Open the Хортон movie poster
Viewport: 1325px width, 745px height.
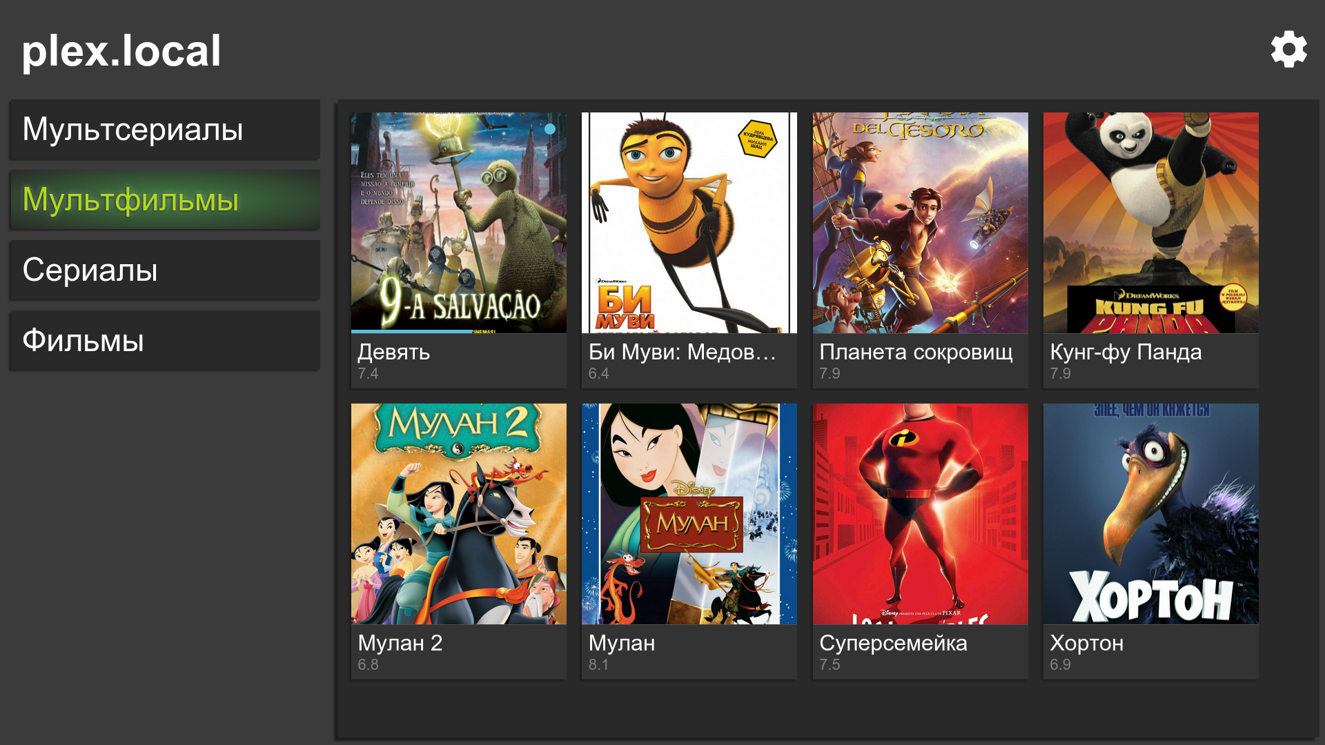[x=1150, y=514]
